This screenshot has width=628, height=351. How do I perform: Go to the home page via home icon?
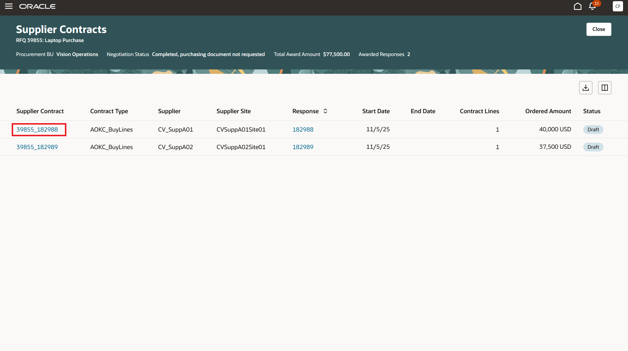[x=577, y=6]
